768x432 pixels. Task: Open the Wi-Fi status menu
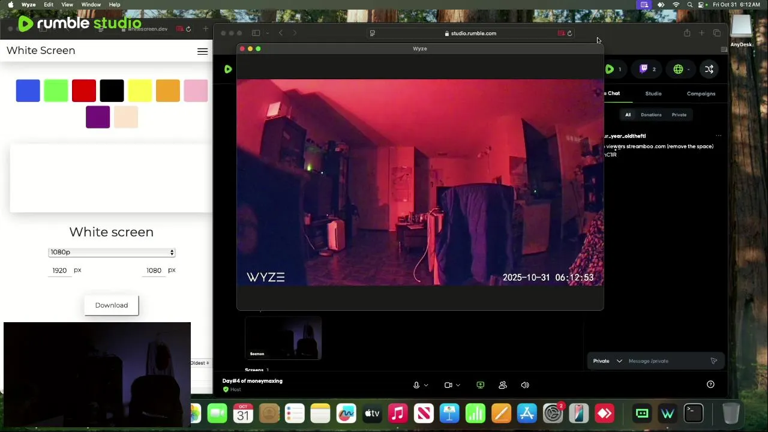(x=676, y=5)
